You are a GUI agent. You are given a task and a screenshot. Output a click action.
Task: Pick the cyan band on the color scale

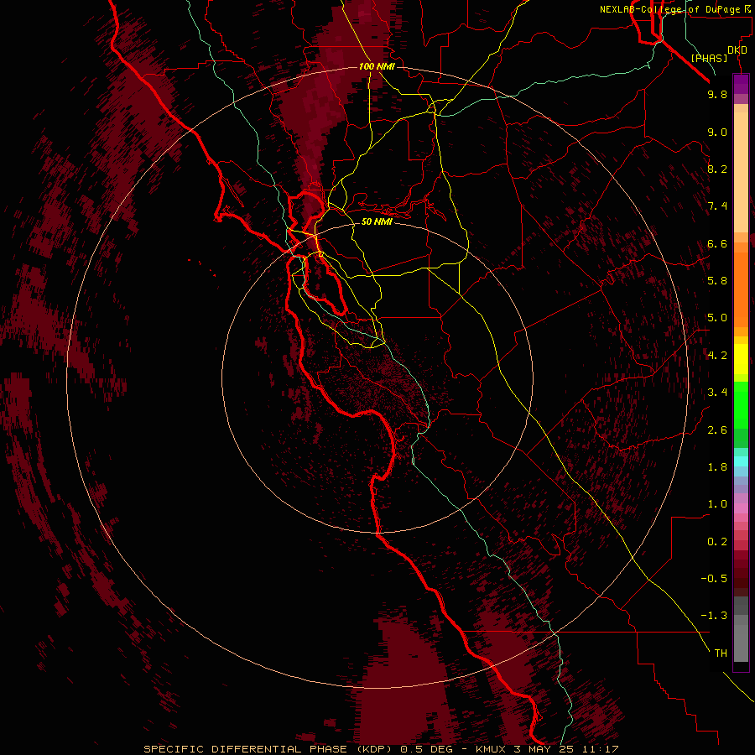pyautogui.click(x=741, y=461)
